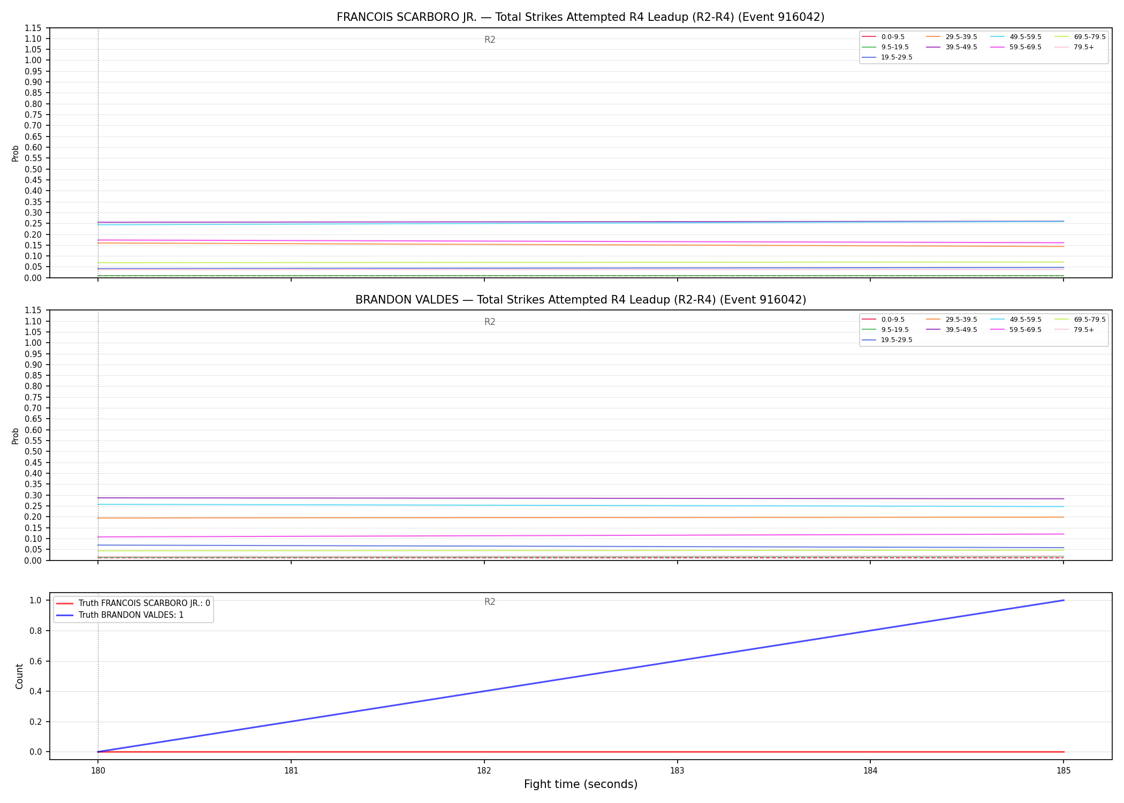1124x803 pixels.
Task: Click '69.5-79.5' in the Valdes chart legend
Action: 1090,320
